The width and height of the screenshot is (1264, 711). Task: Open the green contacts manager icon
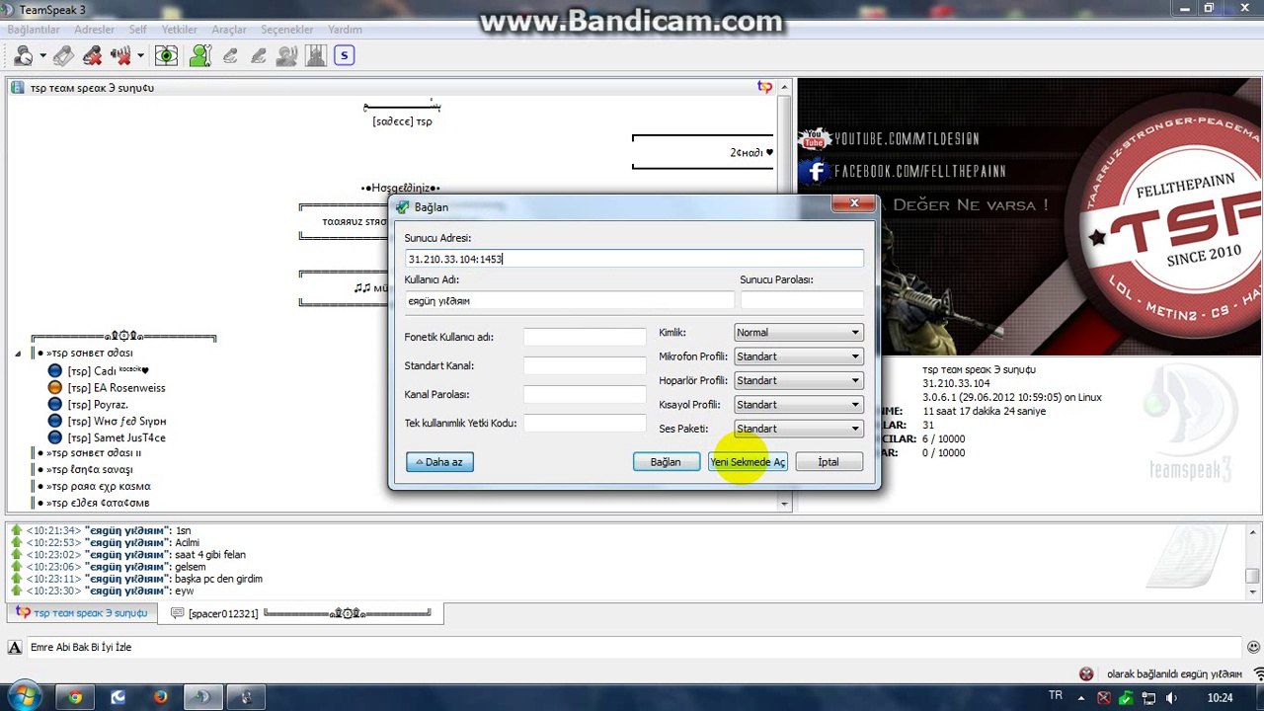(200, 56)
